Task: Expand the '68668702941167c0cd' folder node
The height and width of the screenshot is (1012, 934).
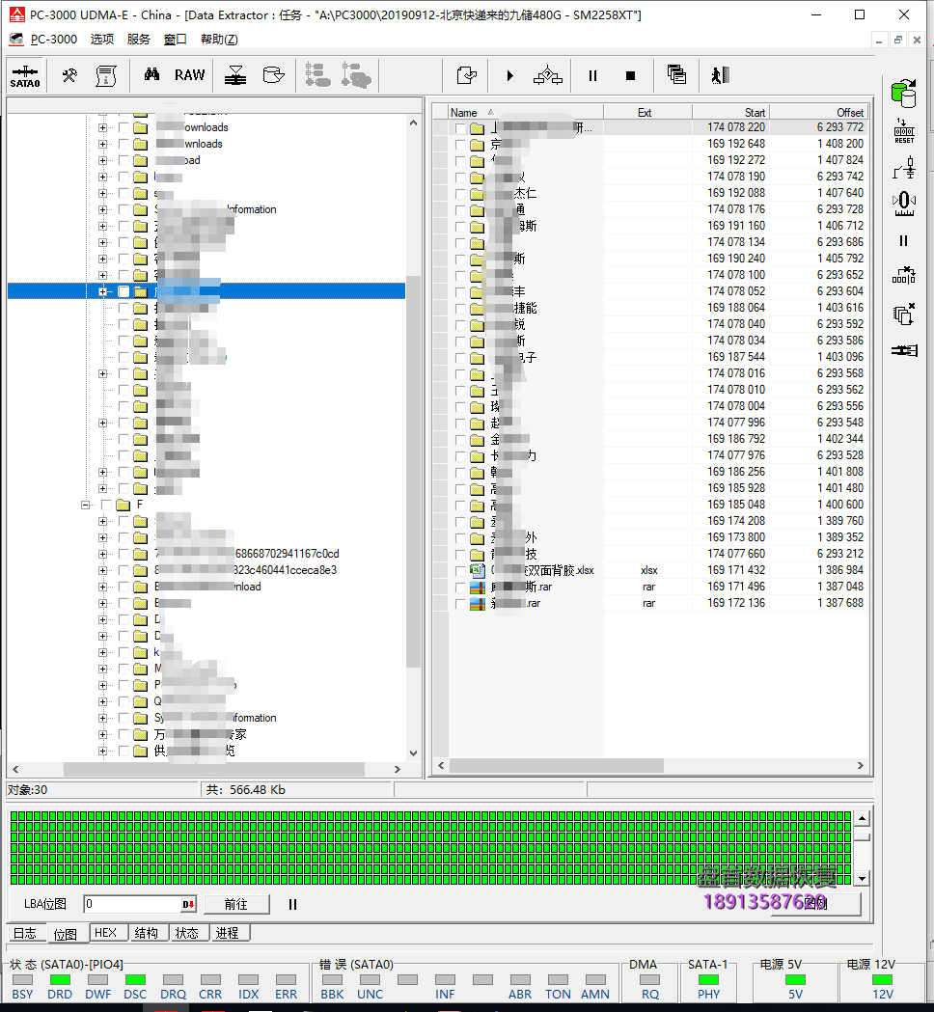Action: 102,554
